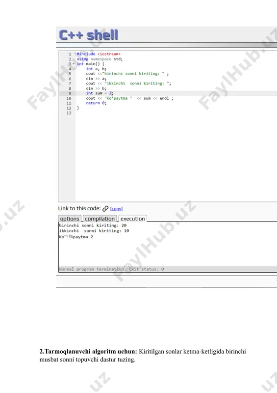Viewport: 277px width, 393px height.
Task: Click 'Link to this code:' label
Action: coord(79,208)
